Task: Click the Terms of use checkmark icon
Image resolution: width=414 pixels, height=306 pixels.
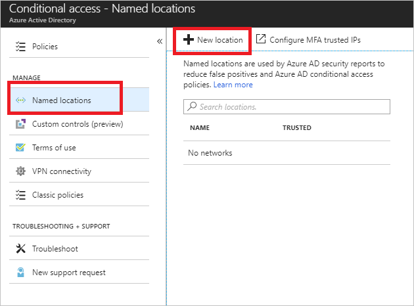Action: (20, 148)
